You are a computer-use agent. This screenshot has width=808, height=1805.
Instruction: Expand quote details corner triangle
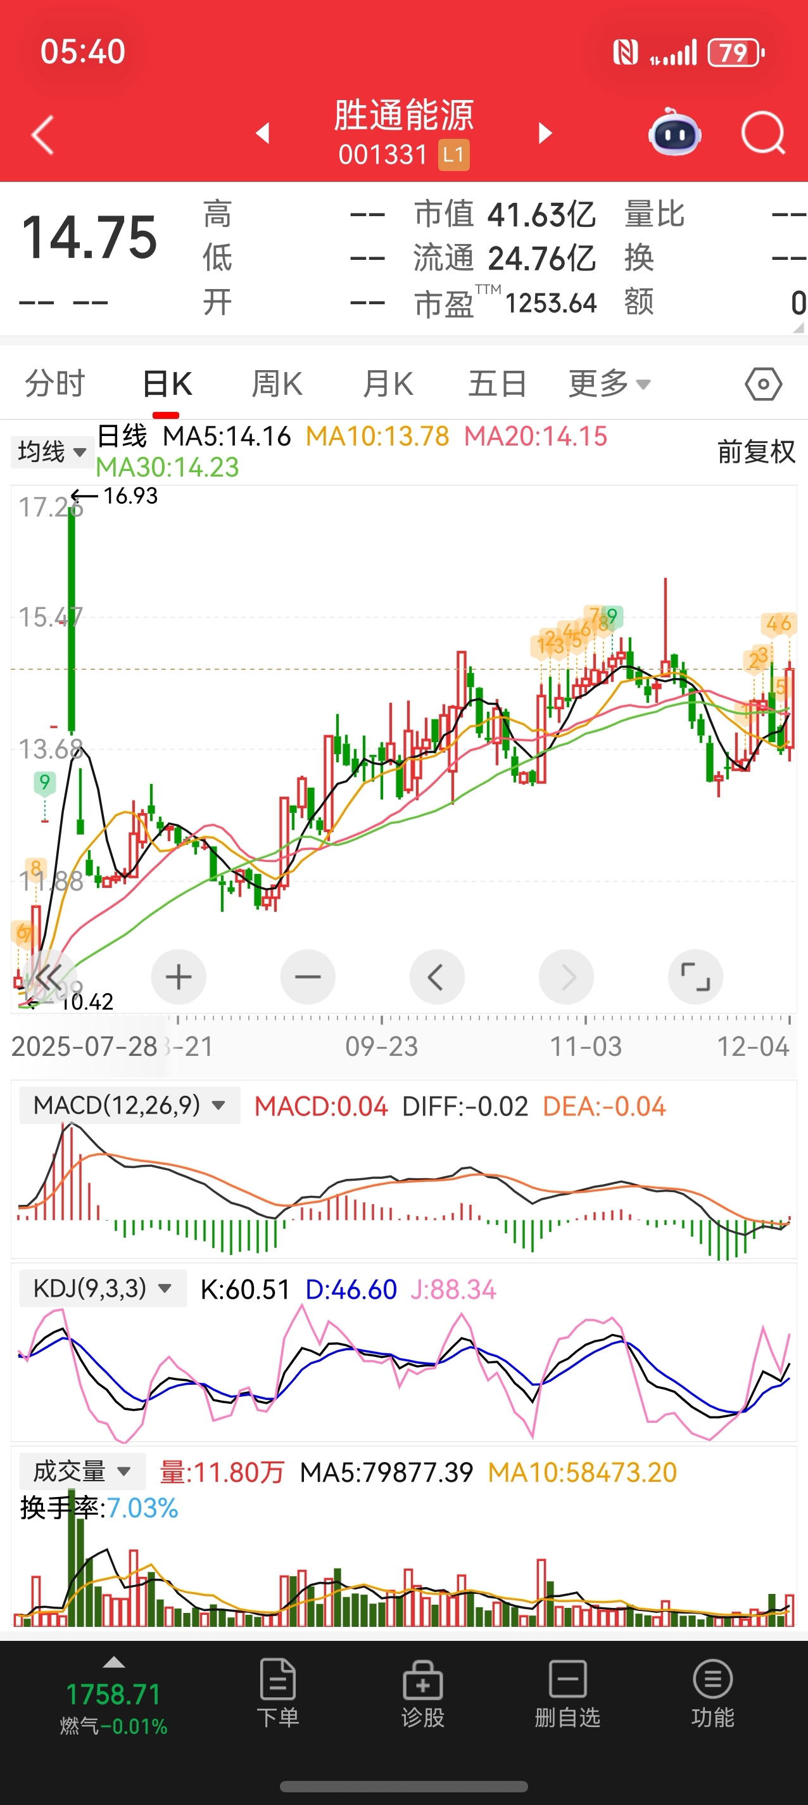799,328
